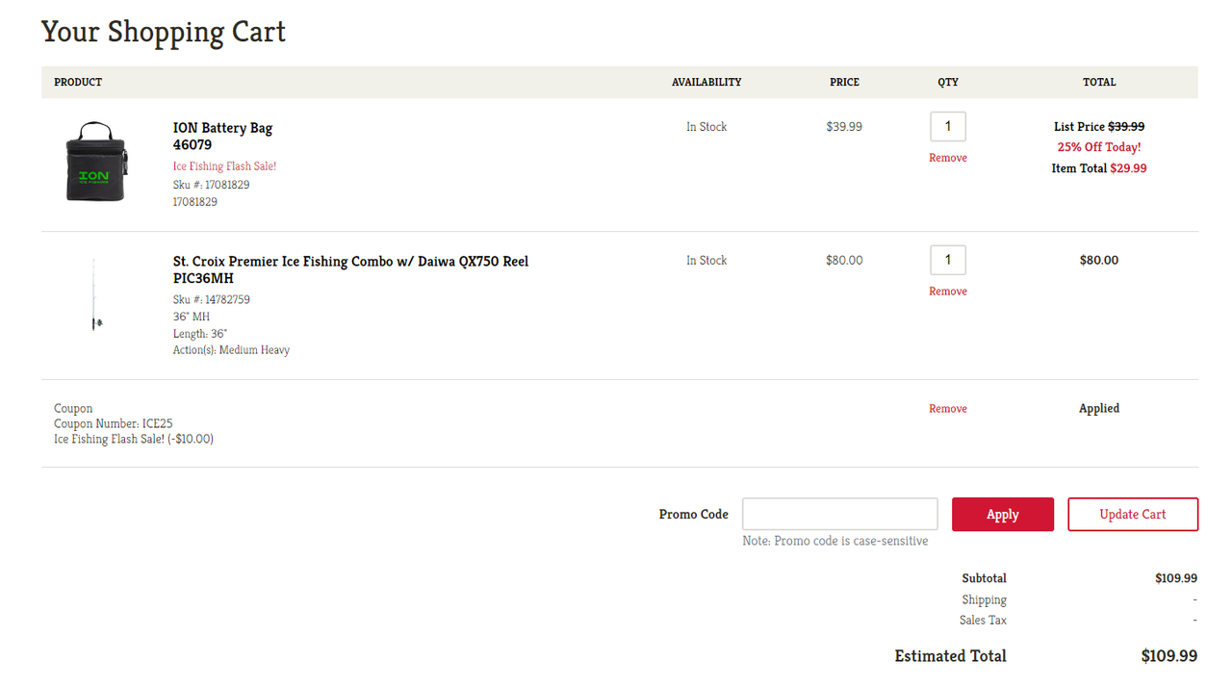Focus the Promo Code input field

[x=840, y=514]
